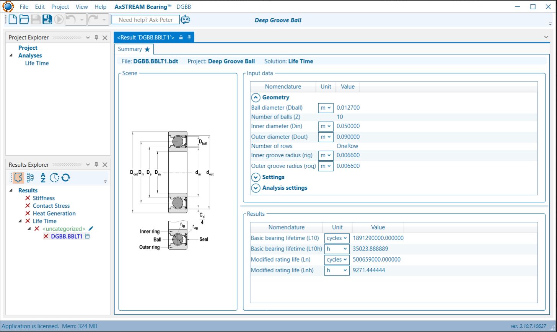The image size is (557, 332).
Task: Select Project in Project Explorer
Action: point(28,48)
